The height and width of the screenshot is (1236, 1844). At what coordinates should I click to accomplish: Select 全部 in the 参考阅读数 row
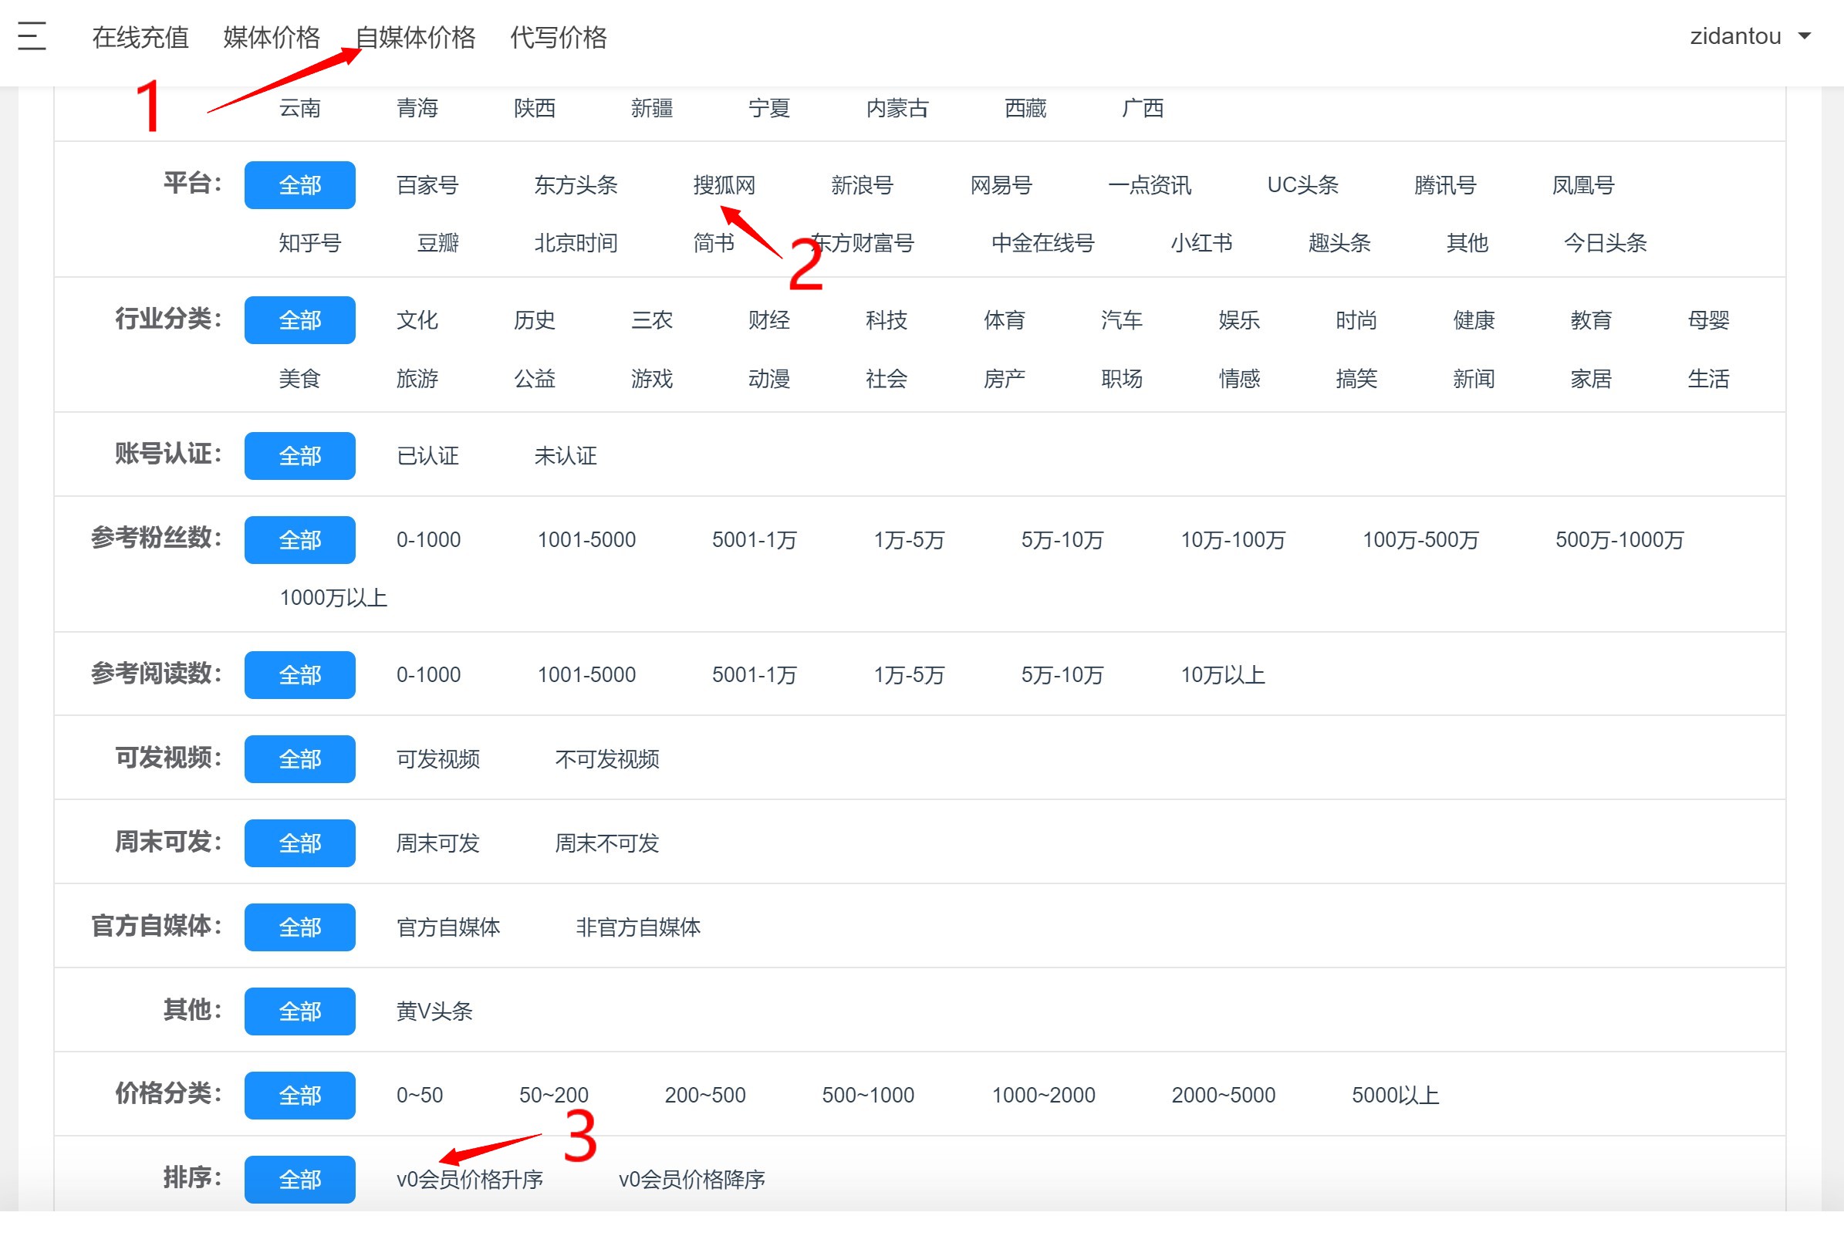299,675
